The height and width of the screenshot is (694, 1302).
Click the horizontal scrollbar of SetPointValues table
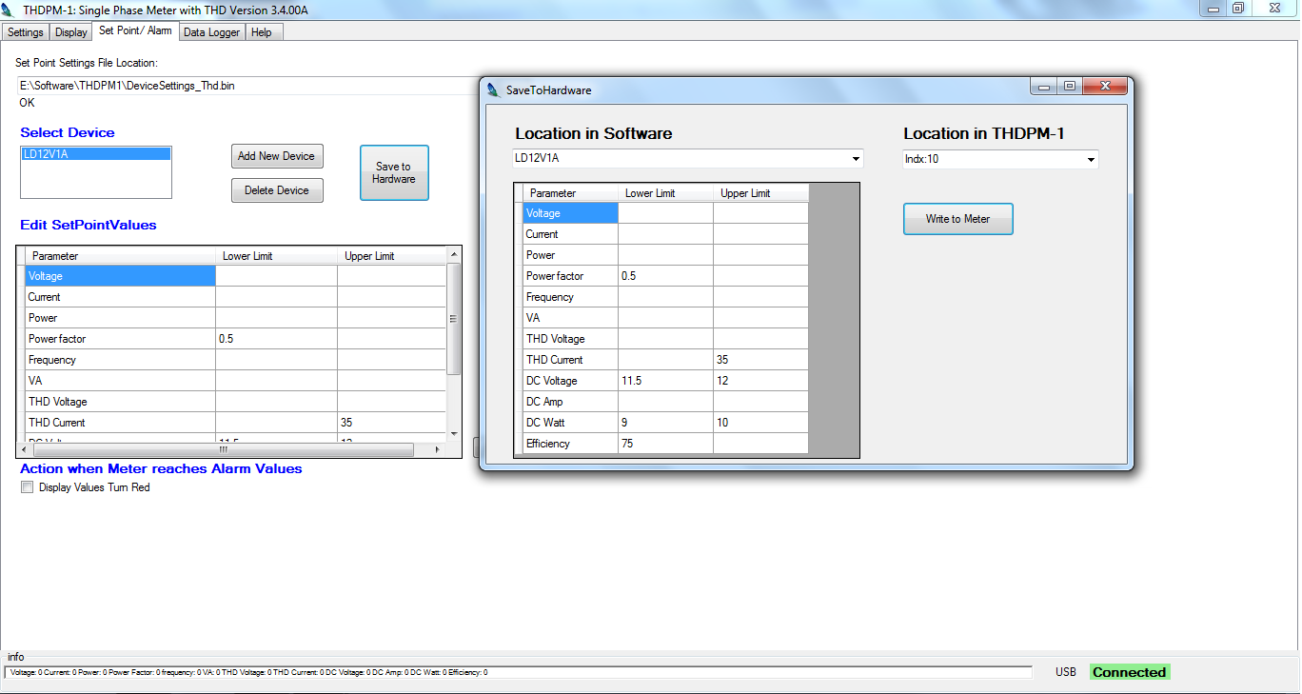pos(223,449)
